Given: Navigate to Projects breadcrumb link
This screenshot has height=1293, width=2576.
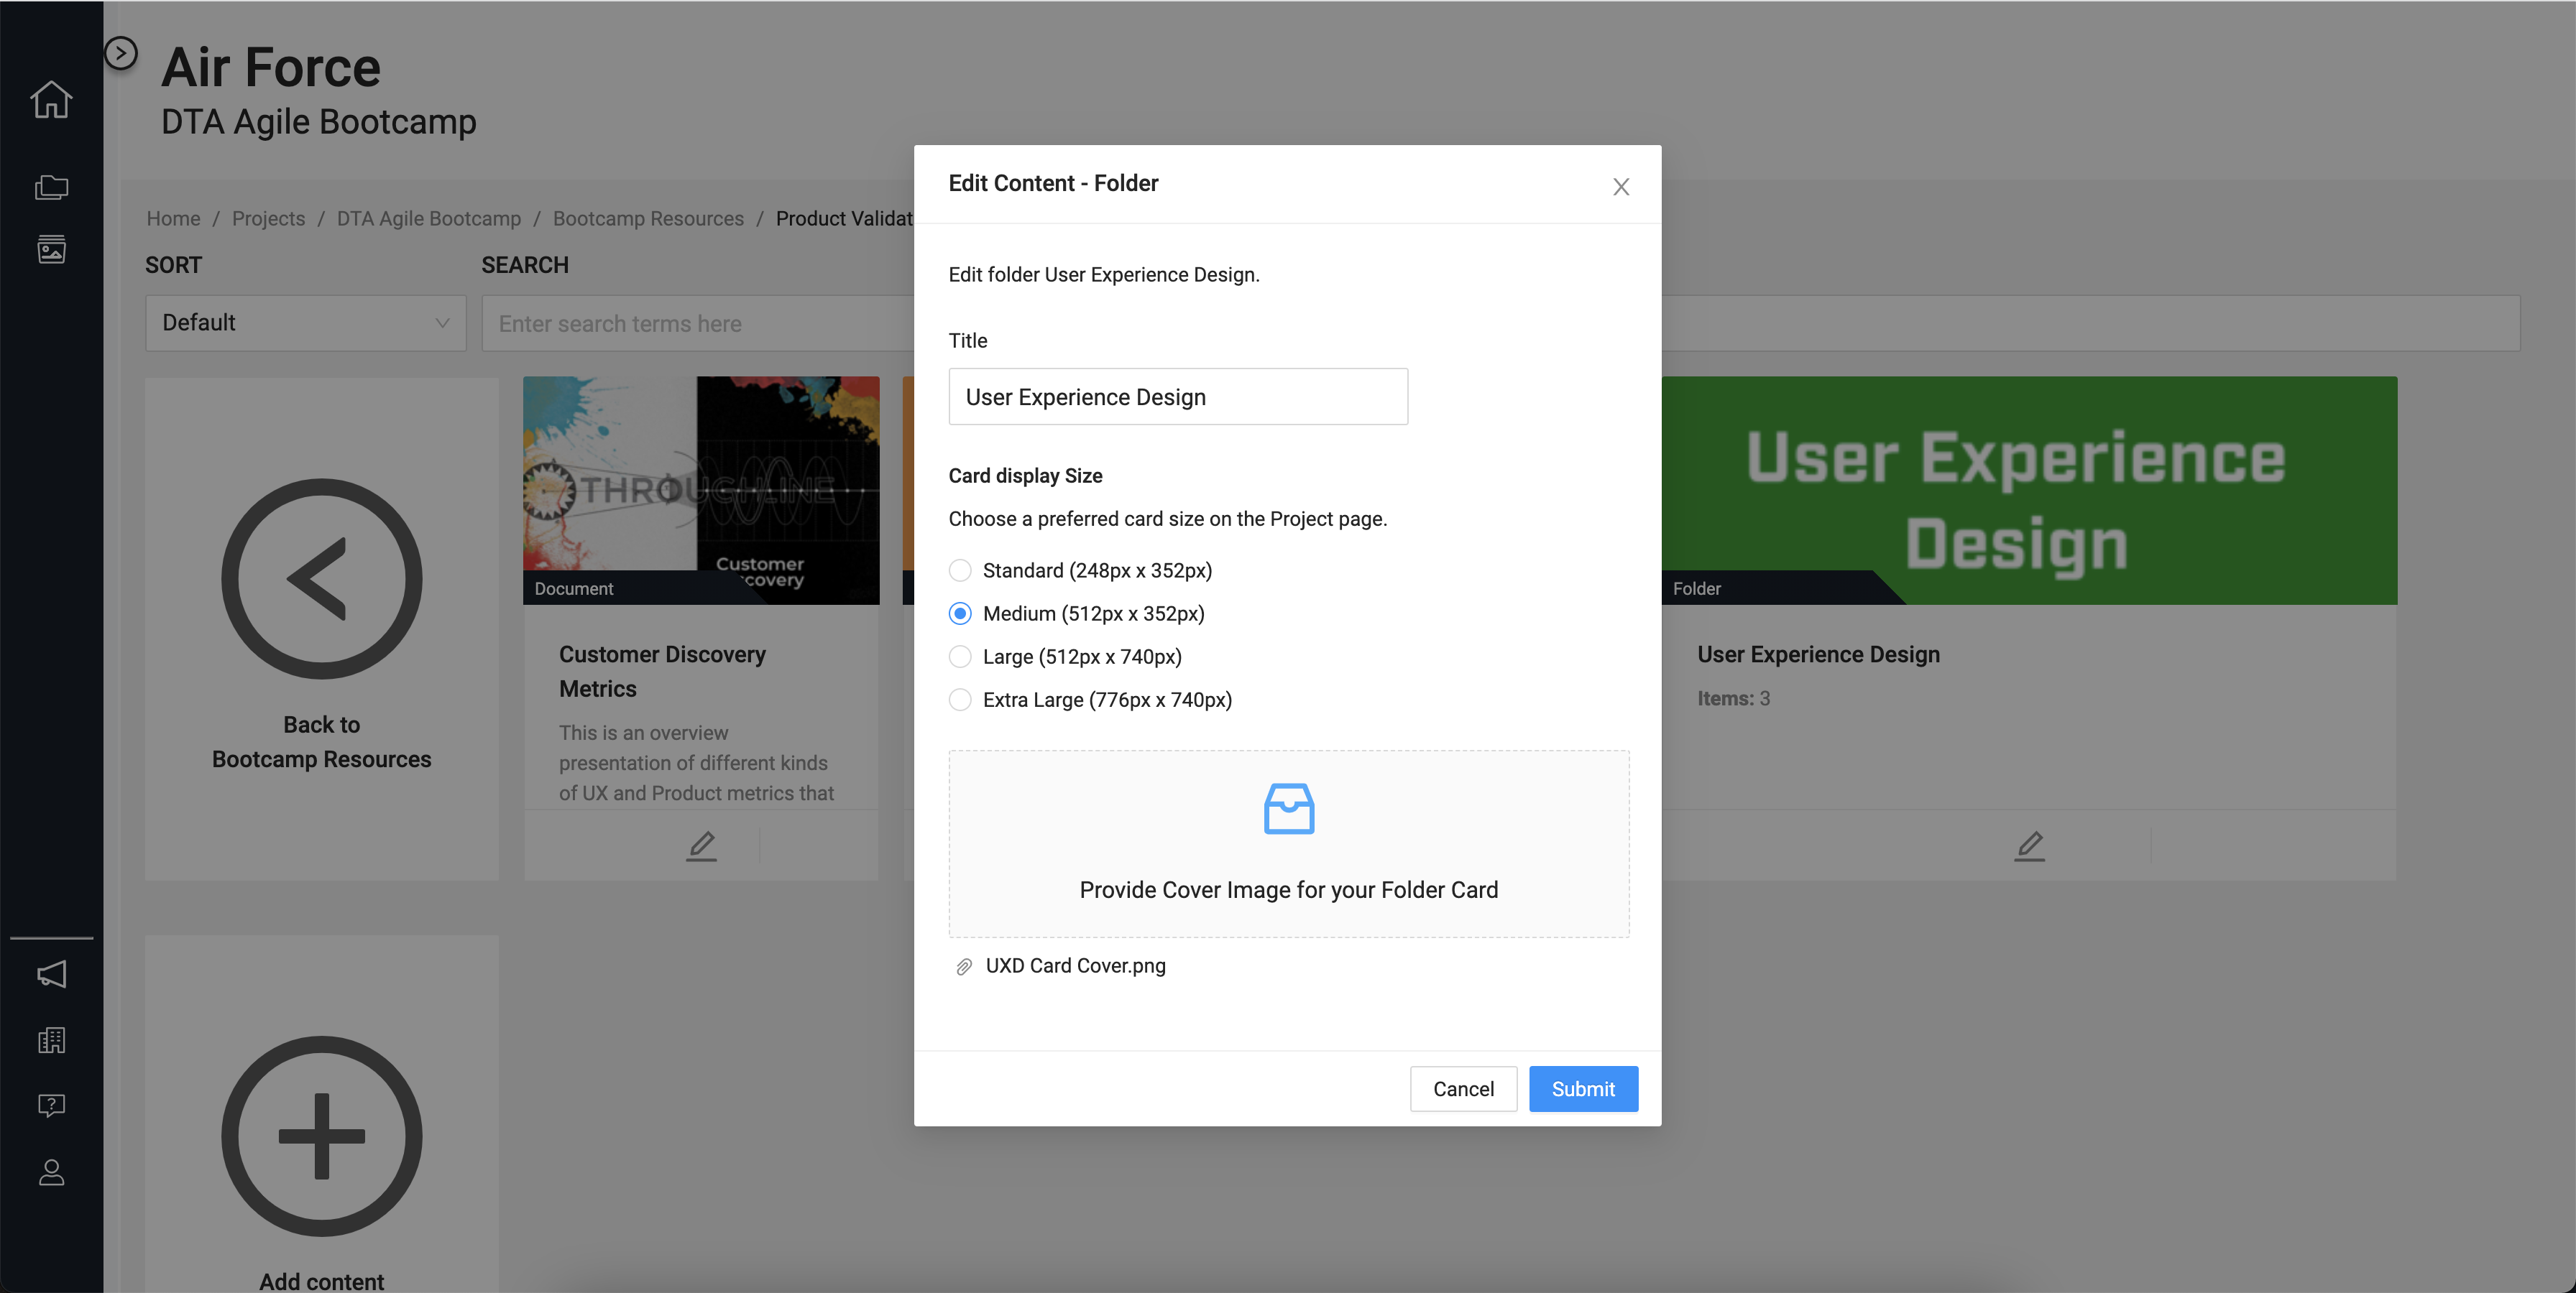Looking at the screenshot, I should click(268, 218).
